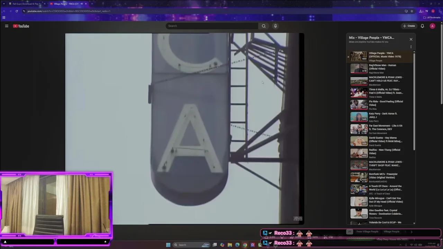Screen dimensions: 443x249
Task: Open the YouTube account avatar menu
Action: 432,26
